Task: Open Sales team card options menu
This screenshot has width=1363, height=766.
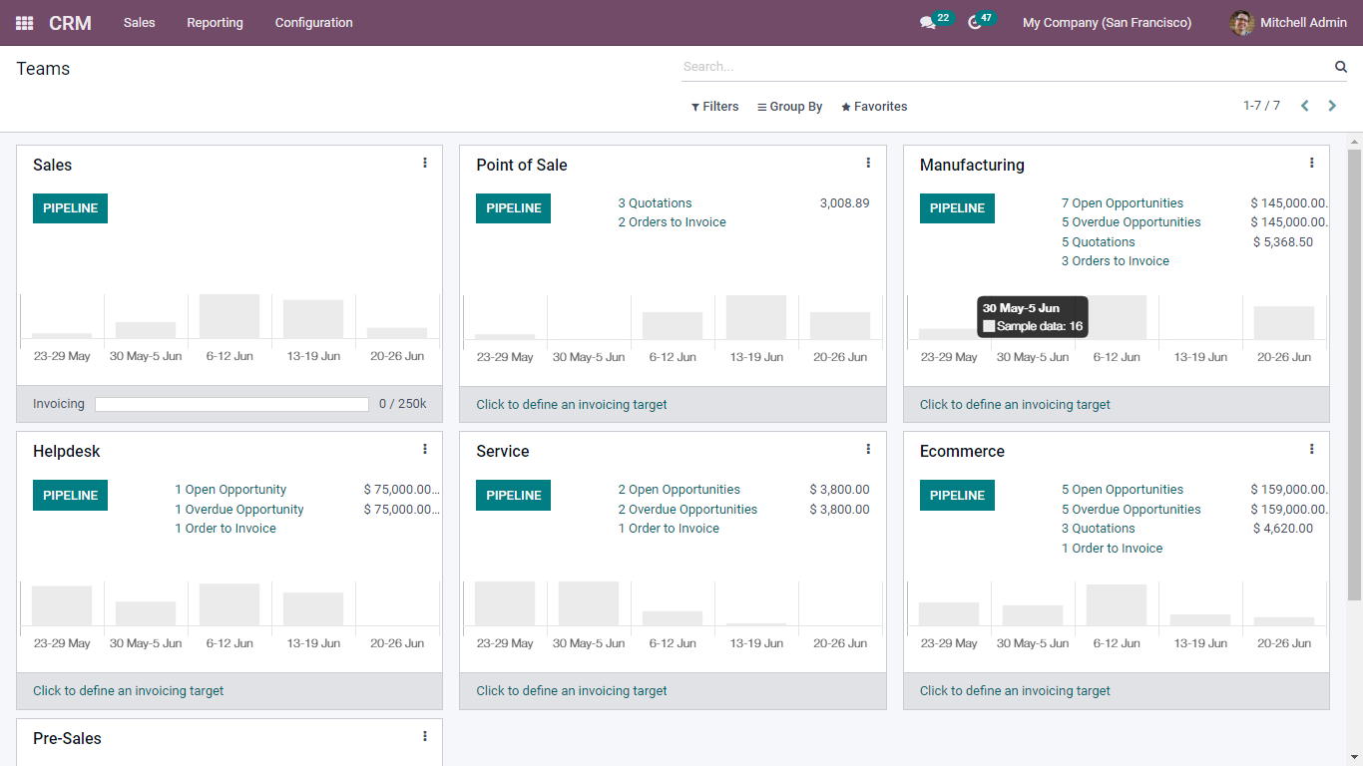Action: click(x=425, y=163)
